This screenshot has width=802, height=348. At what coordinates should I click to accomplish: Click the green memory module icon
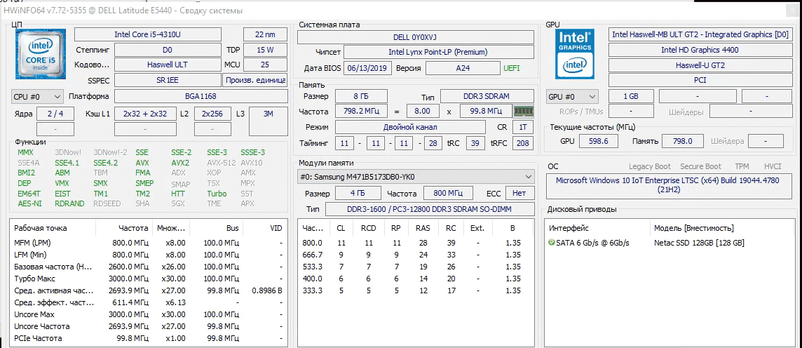[523, 111]
